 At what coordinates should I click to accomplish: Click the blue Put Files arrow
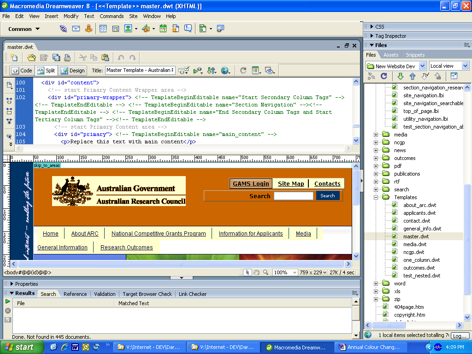pyautogui.click(x=413, y=76)
